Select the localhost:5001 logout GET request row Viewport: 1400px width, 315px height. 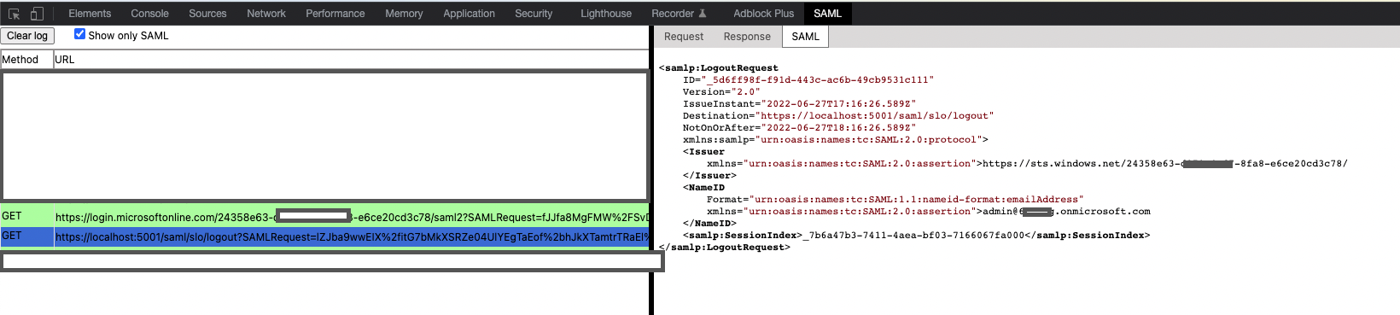coord(324,236)
